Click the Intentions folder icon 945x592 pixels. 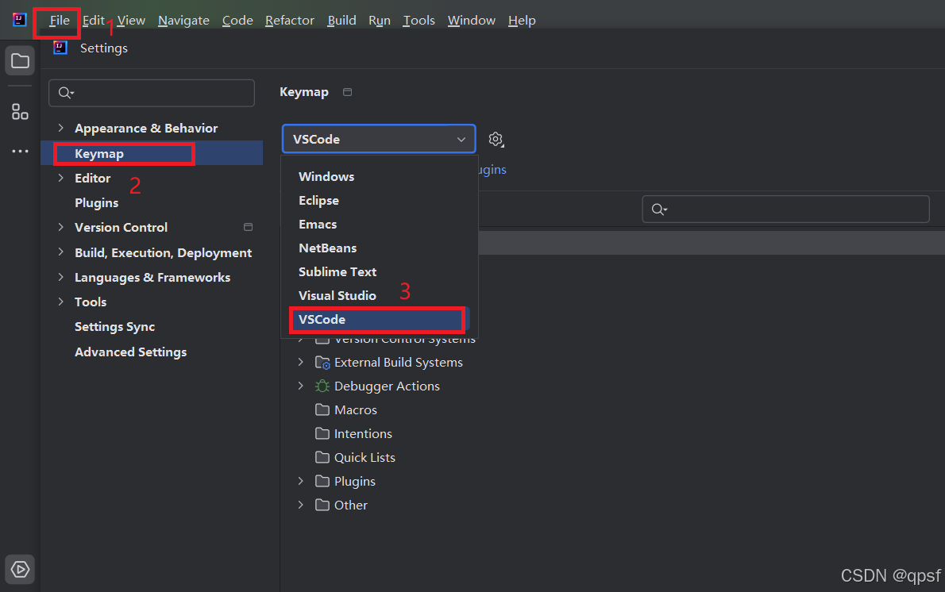(x=322, y=433)
